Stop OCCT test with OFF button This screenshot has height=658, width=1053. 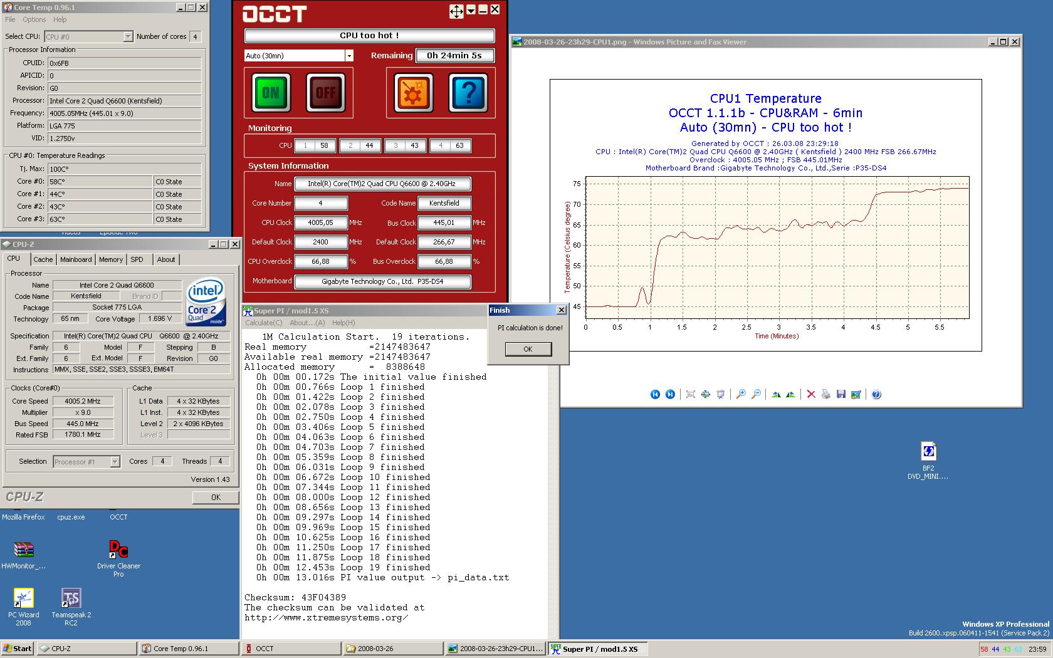pos(325,93)
